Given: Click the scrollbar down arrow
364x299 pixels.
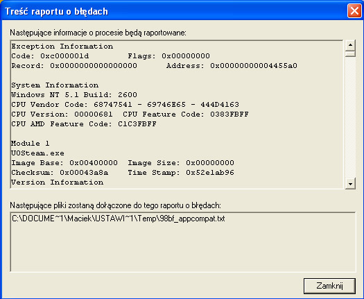Looking at the screenshot, I should (x=350, y=184).
